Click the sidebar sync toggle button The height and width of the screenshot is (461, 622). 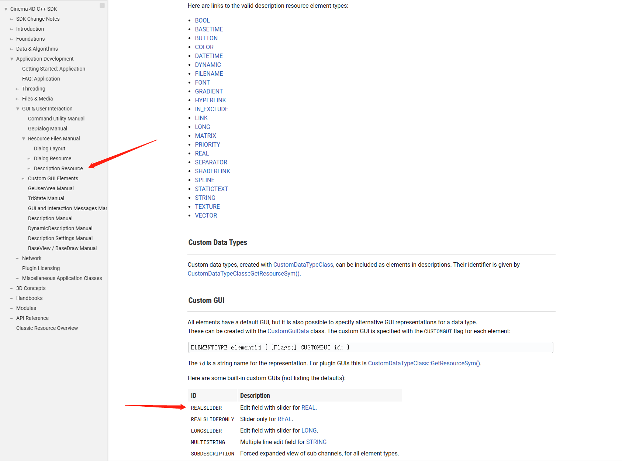point(102,6)
